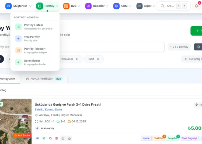Toggle the Kiralandı status filter
Screen dimensions: 202x144
(x=69, y=59)
